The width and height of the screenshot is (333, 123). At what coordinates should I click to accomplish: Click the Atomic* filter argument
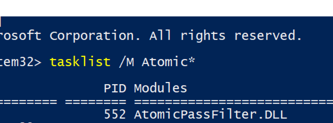168,62
